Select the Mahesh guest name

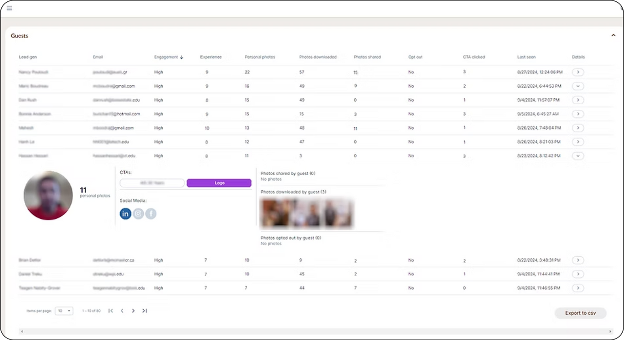[x=26, y=128]
